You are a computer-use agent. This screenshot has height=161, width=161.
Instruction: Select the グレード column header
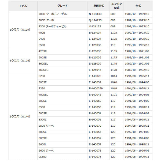point(63,5)
